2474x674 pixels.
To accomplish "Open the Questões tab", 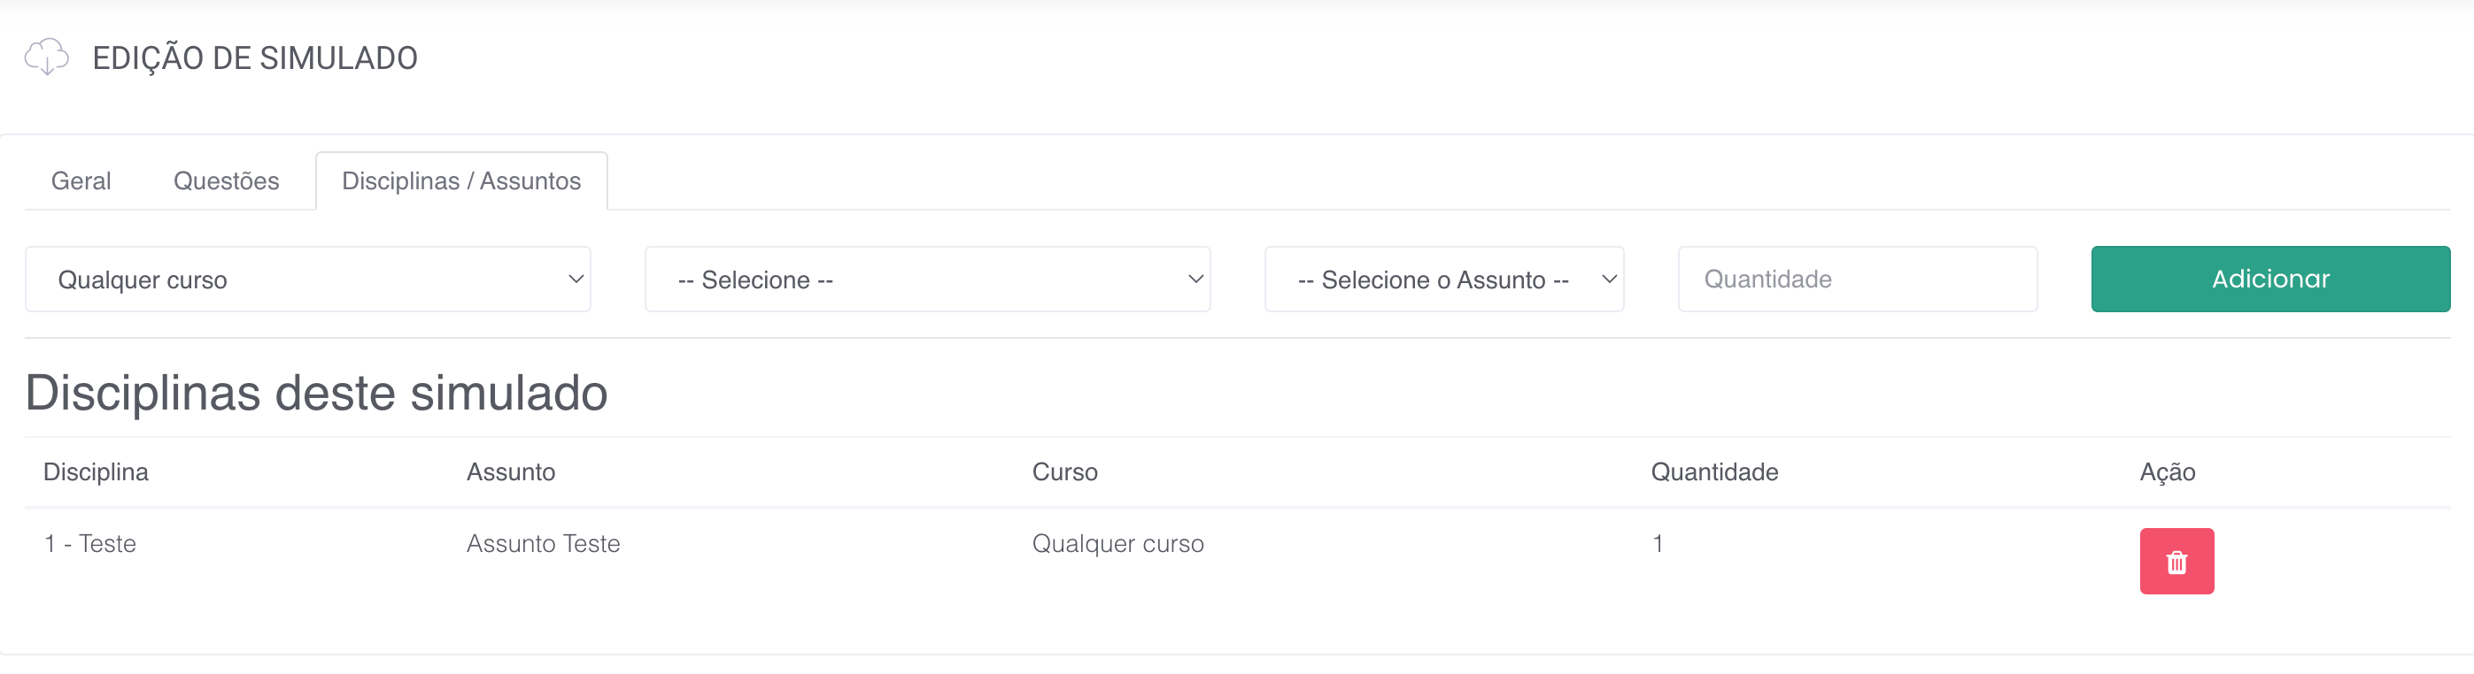I will click(226, 181).
